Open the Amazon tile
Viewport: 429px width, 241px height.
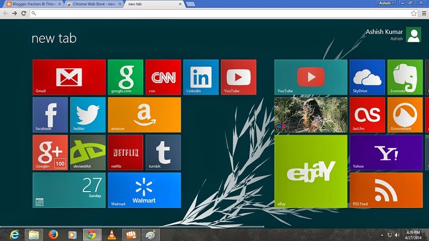(144, 115)
